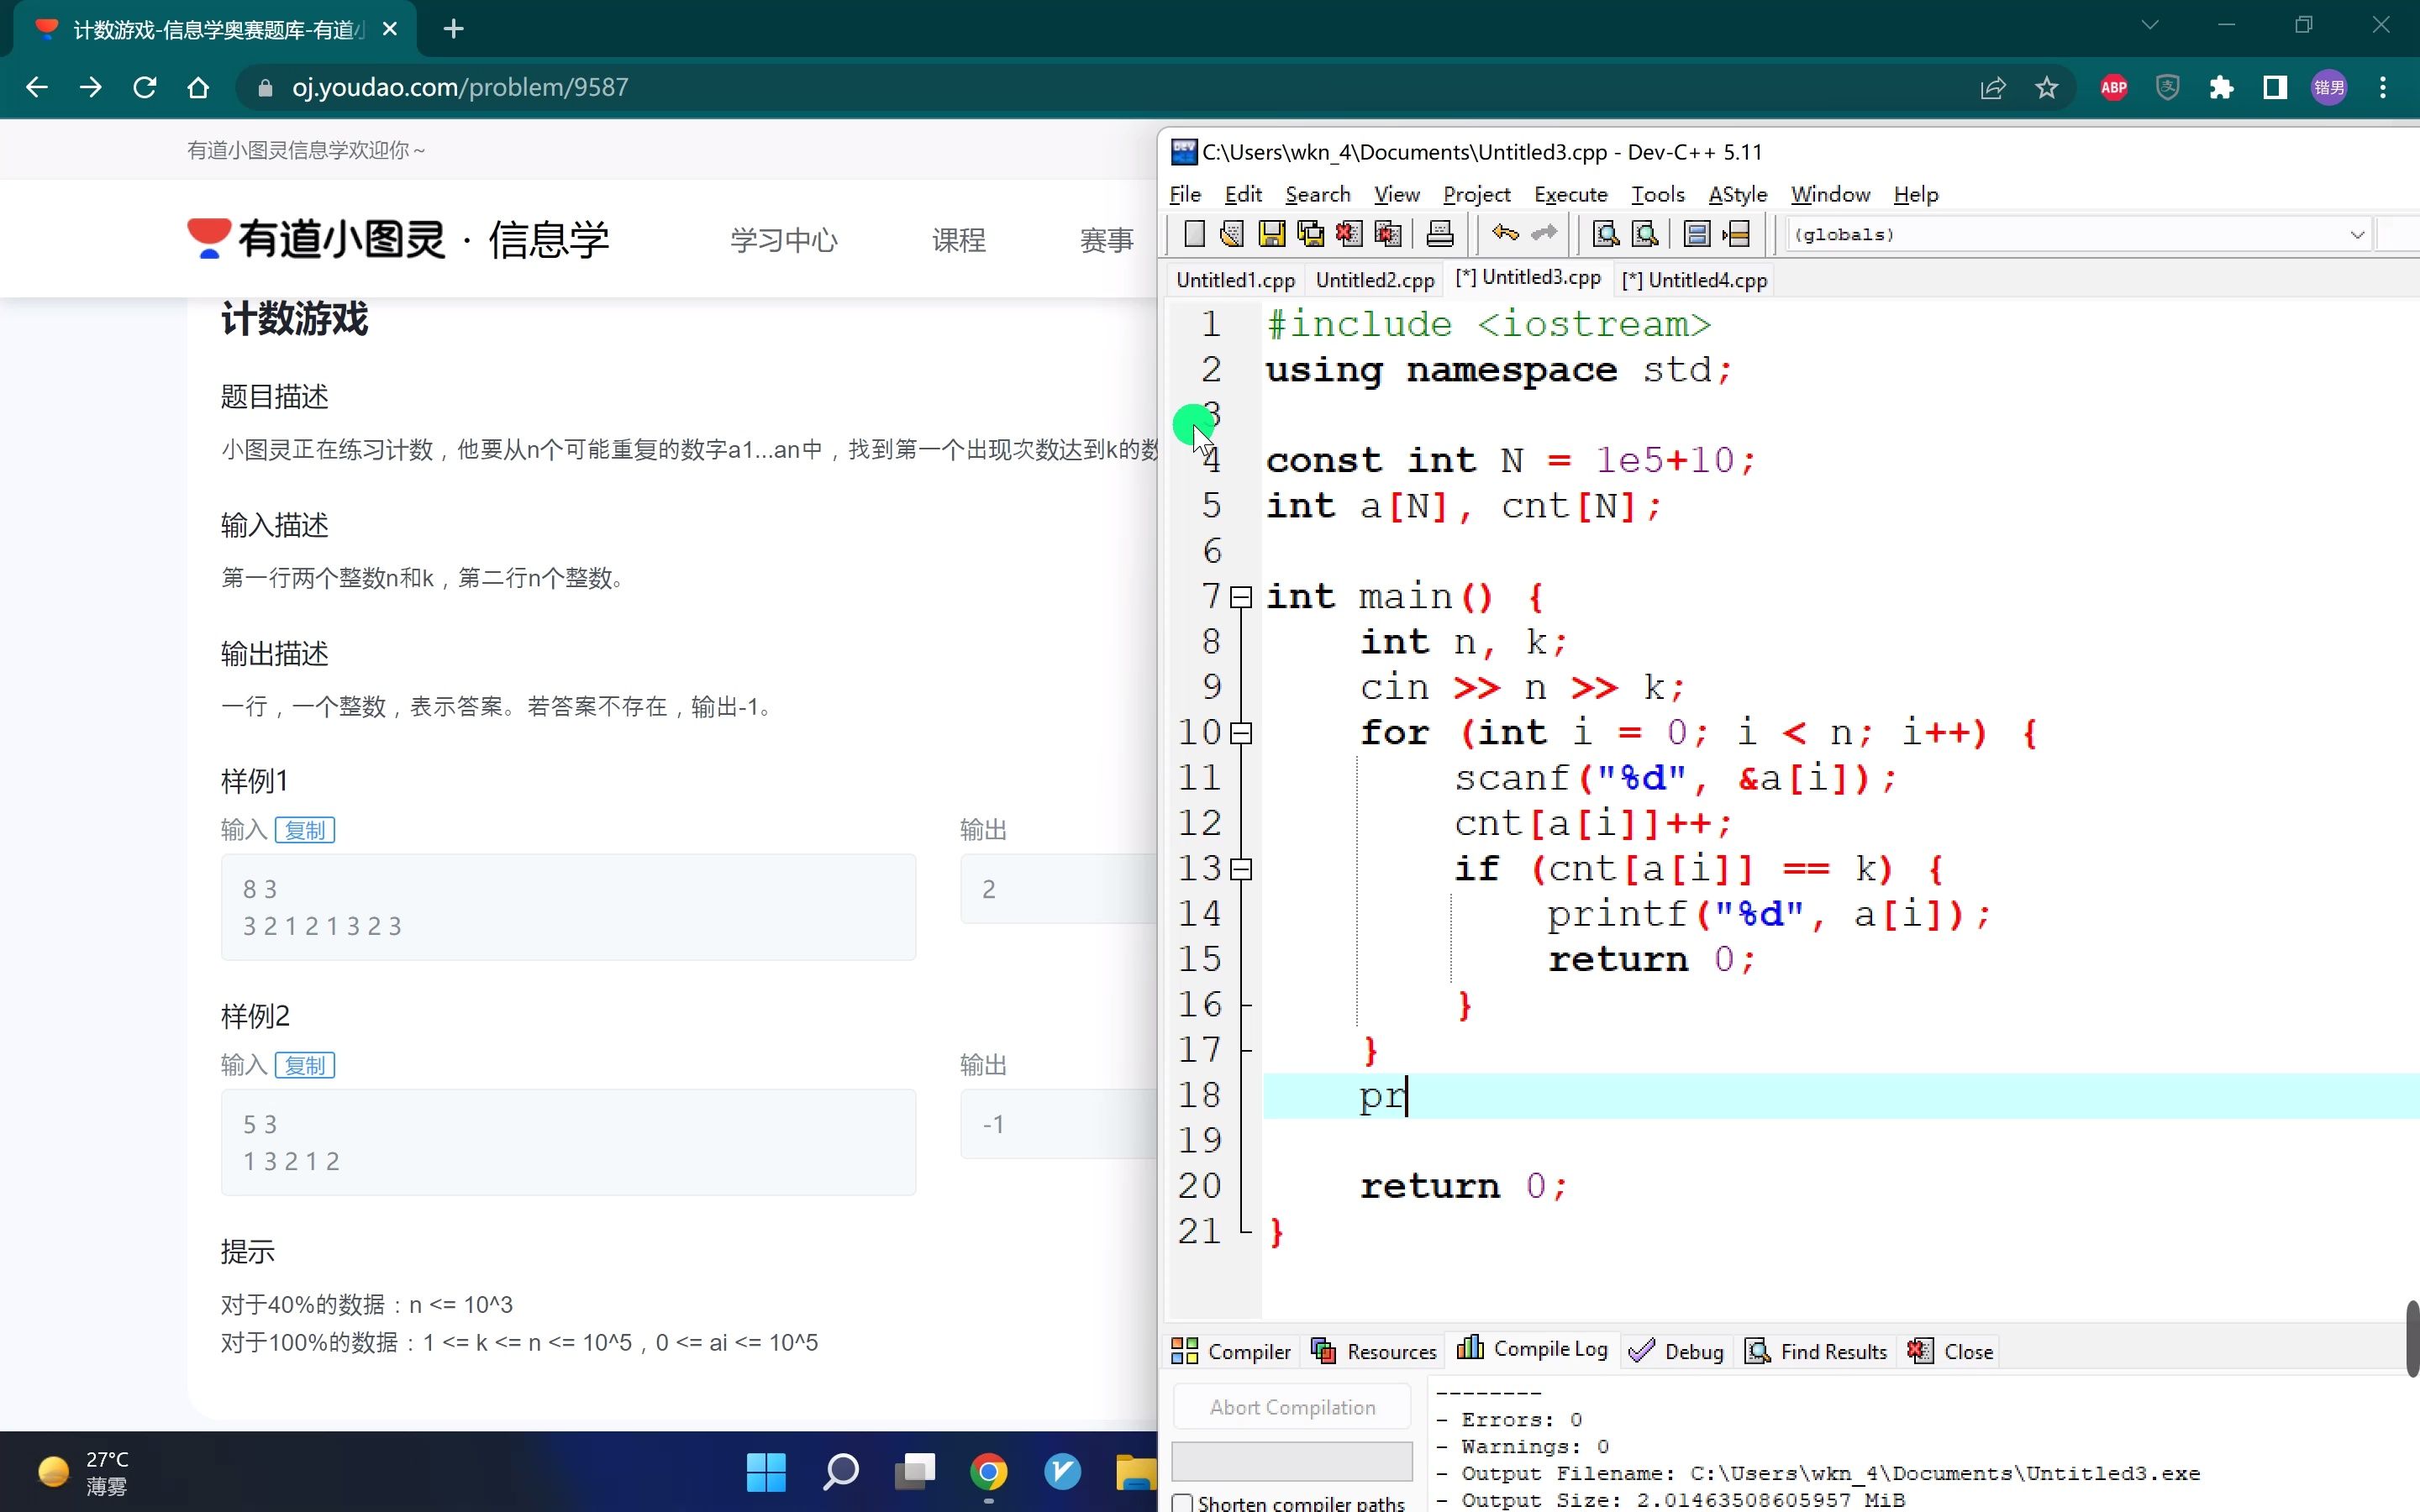This screenshot has height=1512, width=2420.
Task: Click the share page icon in address bar
Action: 1993,88
